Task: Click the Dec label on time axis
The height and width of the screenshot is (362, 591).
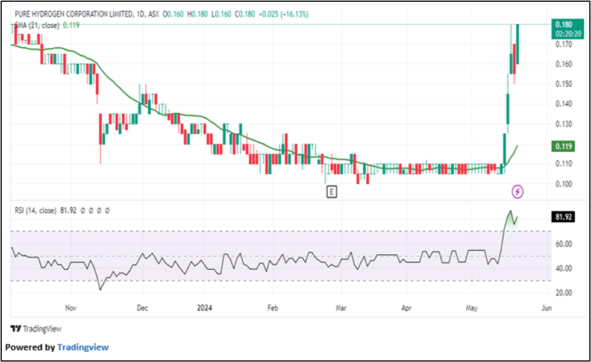Action: pyautogui.click(x=142, y=308)
